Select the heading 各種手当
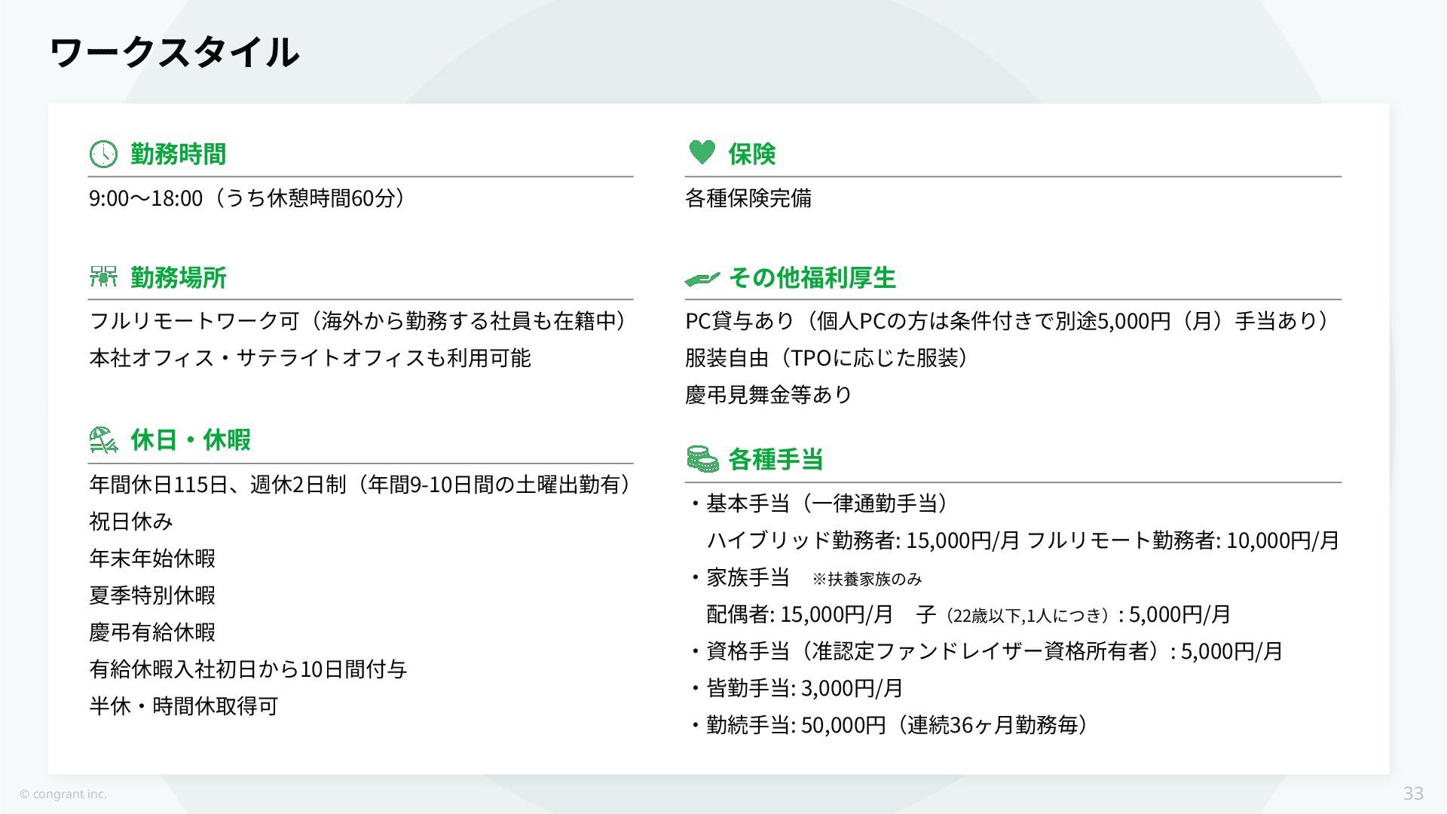The image size is (1447, 814). pyautogui.click(x=776, y=459)
